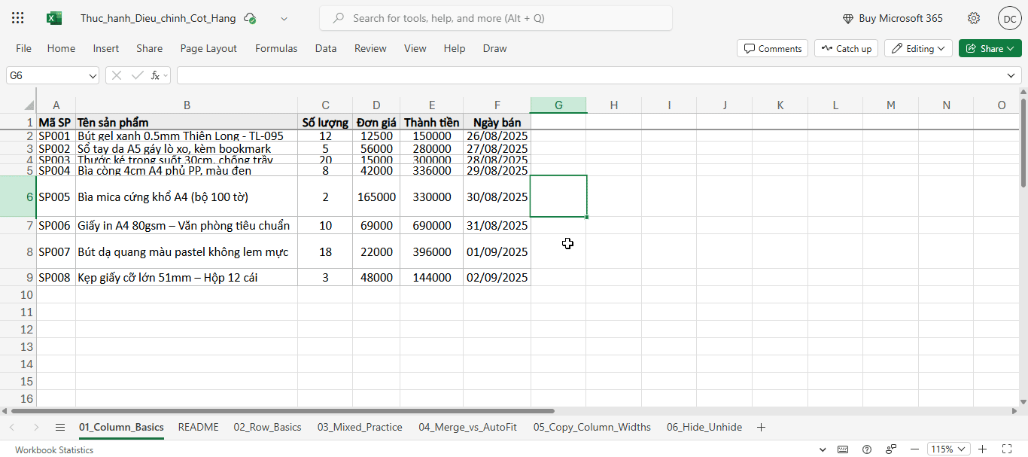1028x457 pixels.
Task: Add a new sheet with plus icon
Action: [x=761, y=427]
